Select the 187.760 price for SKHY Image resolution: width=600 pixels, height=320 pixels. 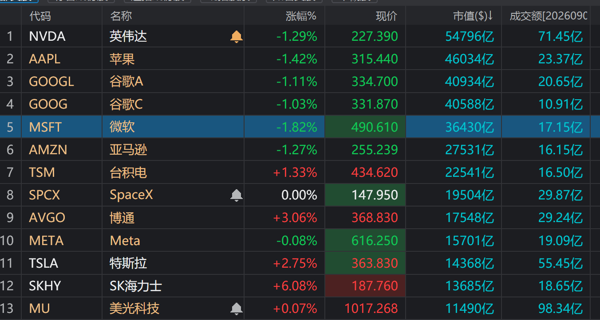[x=375, y=286]
